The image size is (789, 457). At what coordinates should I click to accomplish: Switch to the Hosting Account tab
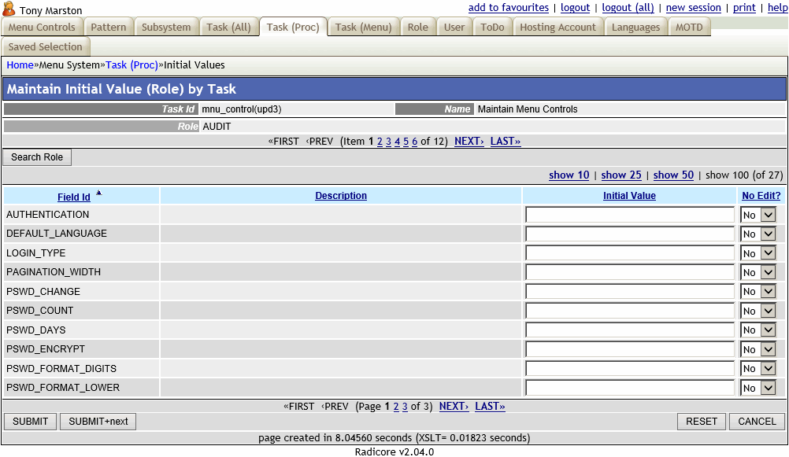[557, 26]
